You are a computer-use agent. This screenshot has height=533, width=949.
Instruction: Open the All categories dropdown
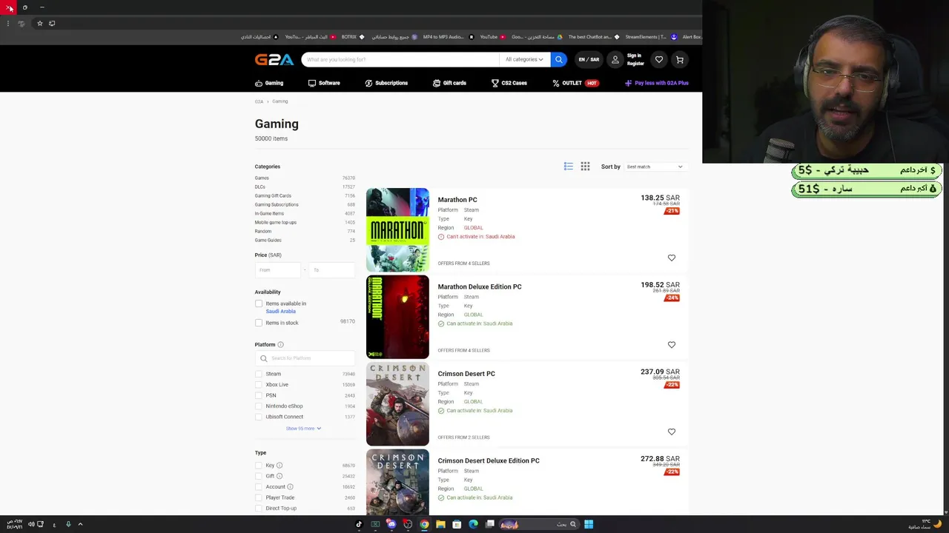[x=524, y=59]
